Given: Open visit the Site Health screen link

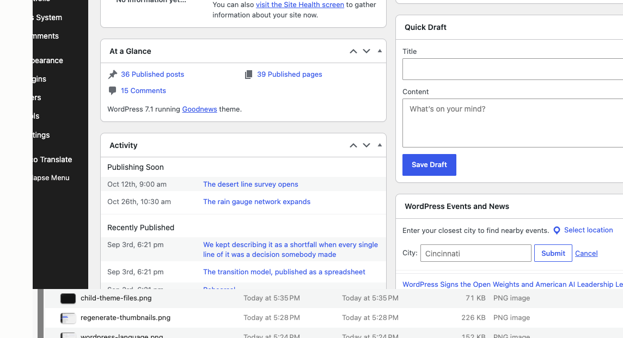Looking at the screenshot, I should point(300,5).
